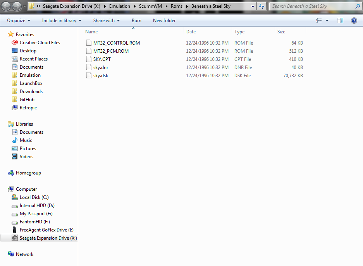363x266 pixels.
Task: Click the Forward navigation arrow
Action: tap(17, 6)
